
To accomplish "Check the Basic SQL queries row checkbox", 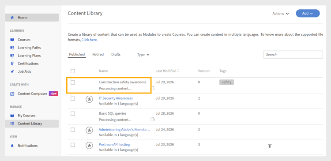I will [73, 113].
